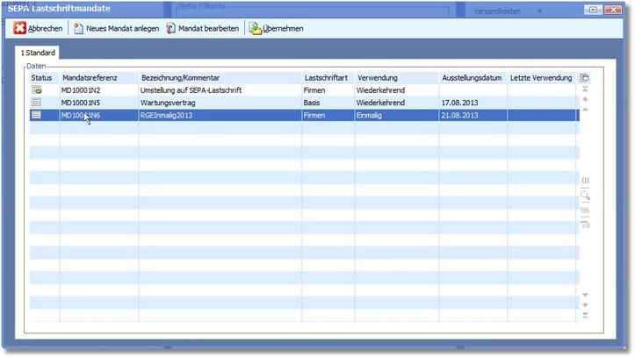Click the magnifier search icon on right
635x358 pixels.
click(x=586, y=196)
